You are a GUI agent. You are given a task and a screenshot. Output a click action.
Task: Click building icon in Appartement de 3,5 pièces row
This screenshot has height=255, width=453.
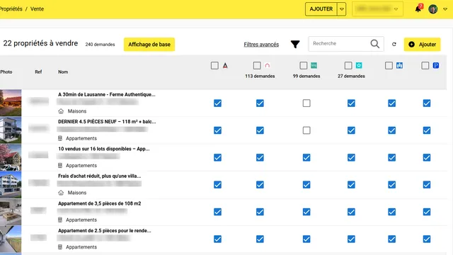(60, 220)
